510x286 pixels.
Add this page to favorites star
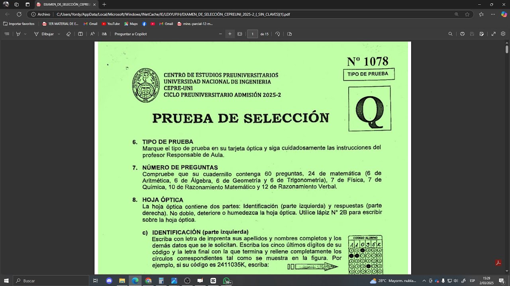click(x=467, y=14)
